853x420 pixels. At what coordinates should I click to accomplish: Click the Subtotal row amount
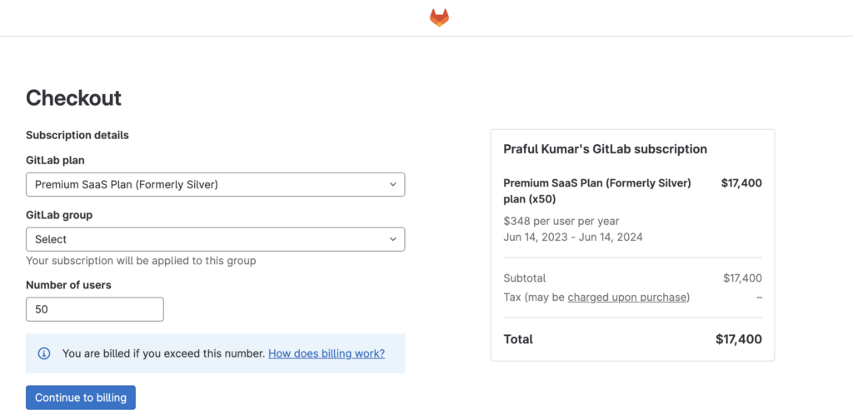pyautogui.click(x=742, y=278)
